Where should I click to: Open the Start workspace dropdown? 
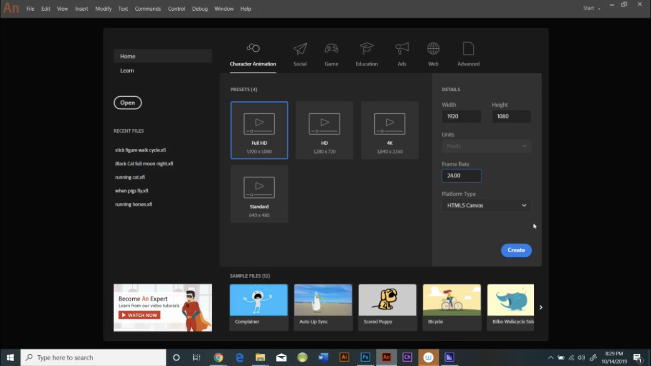click(591, 8)
